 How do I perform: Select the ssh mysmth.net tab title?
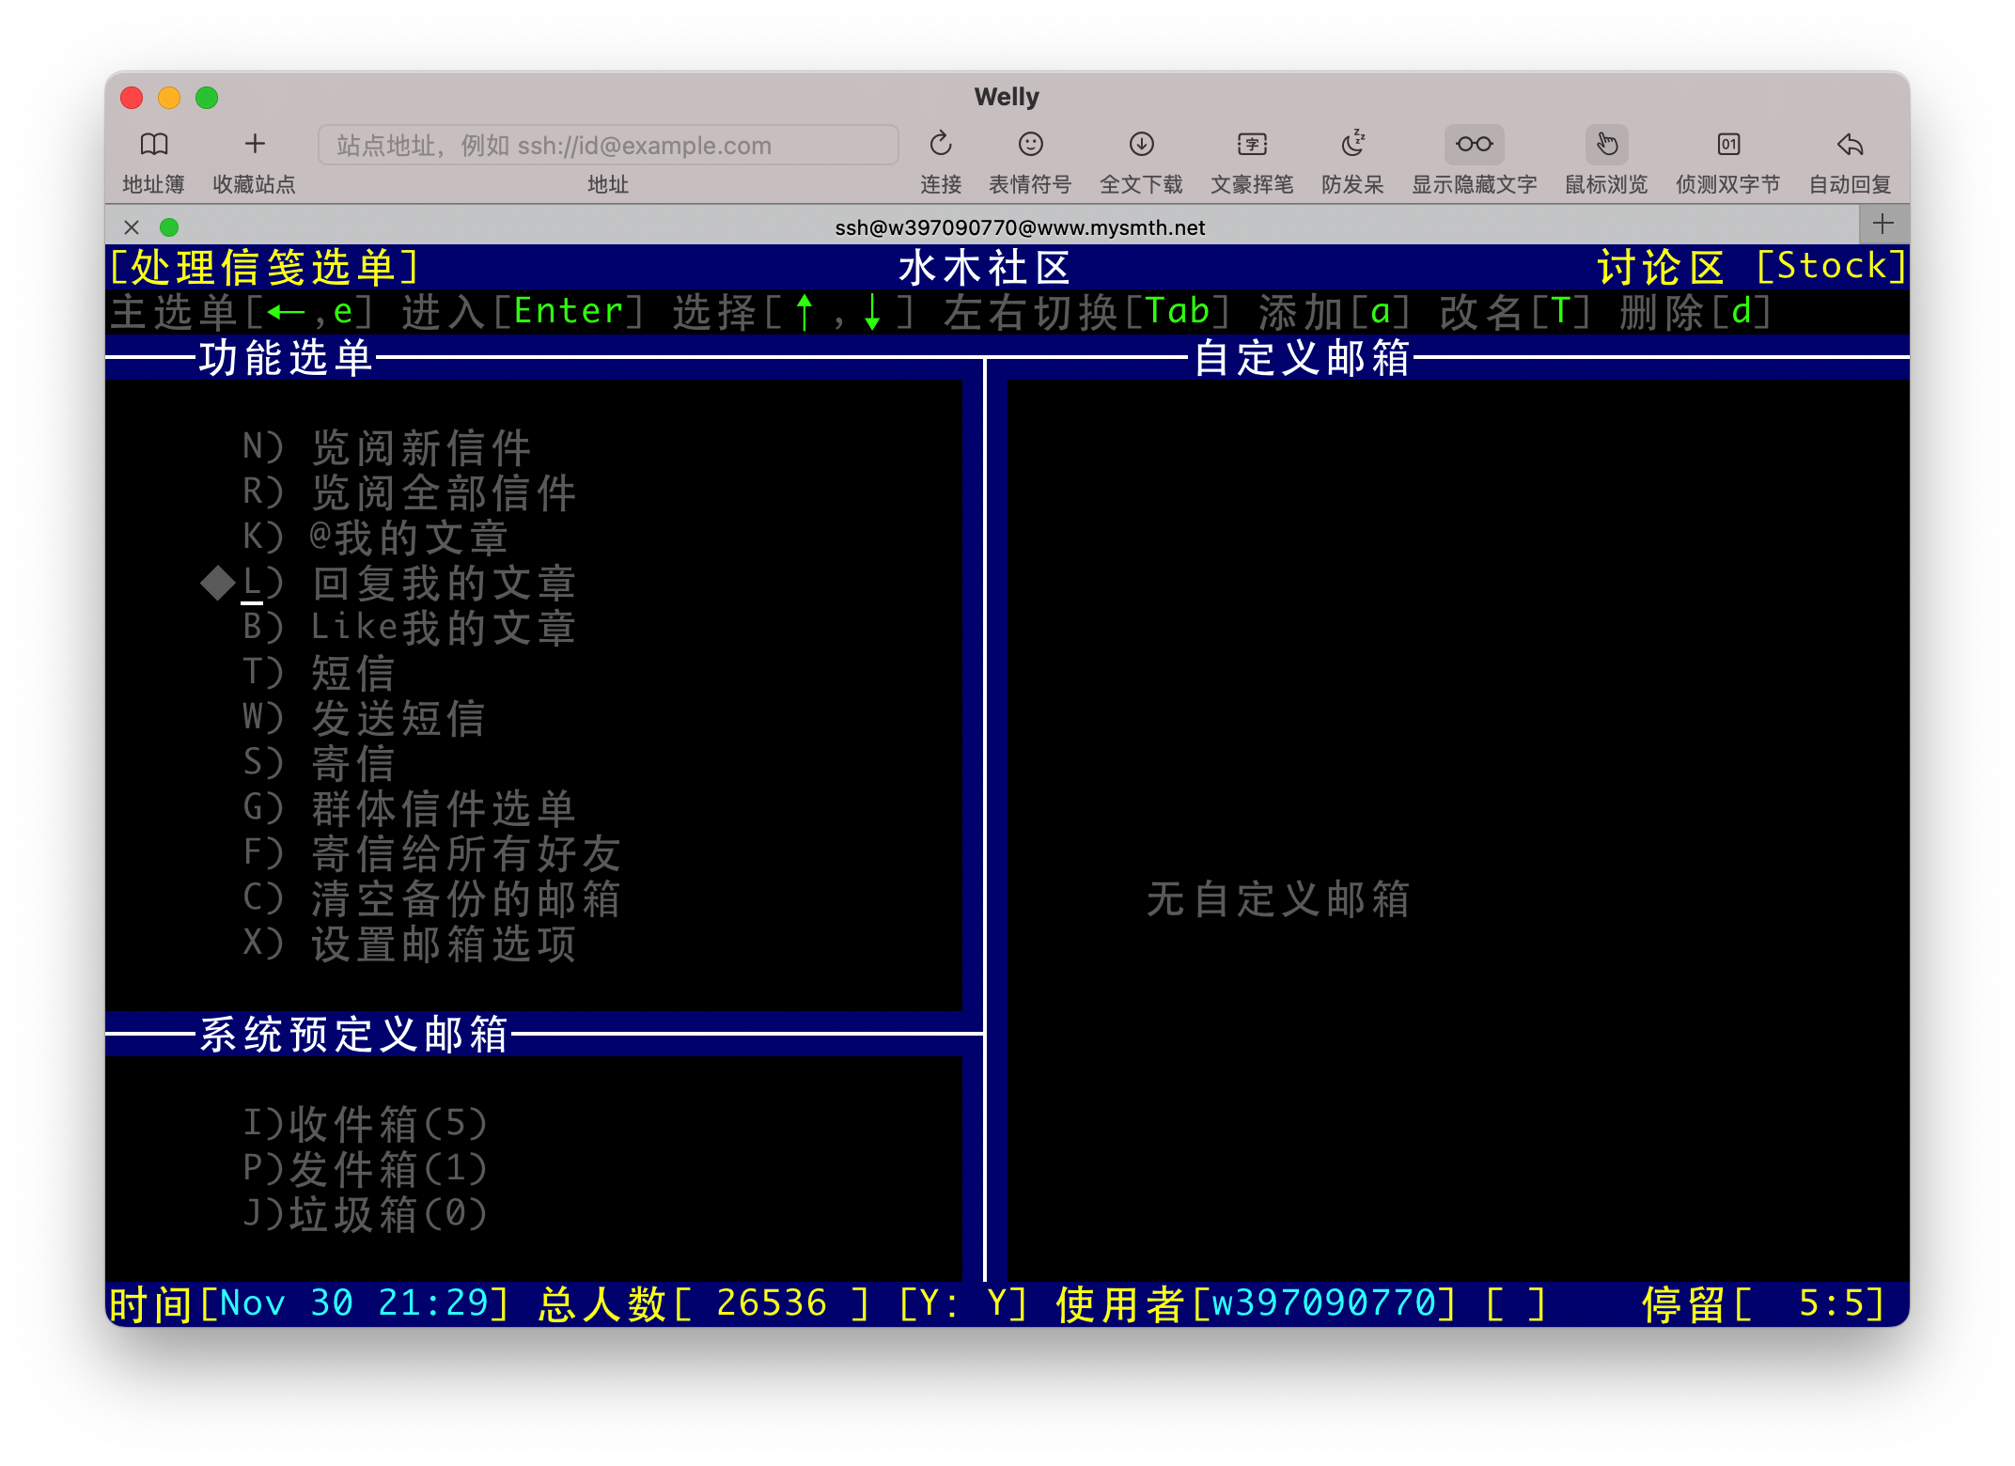(1020, 227)
